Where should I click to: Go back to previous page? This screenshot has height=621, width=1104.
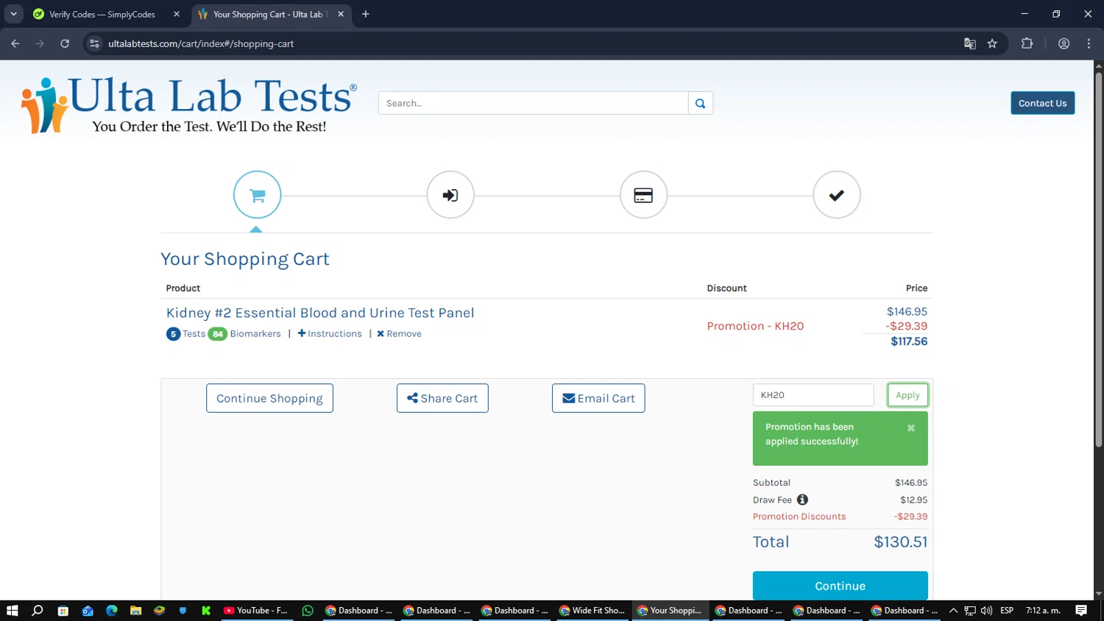pos(15,43)
